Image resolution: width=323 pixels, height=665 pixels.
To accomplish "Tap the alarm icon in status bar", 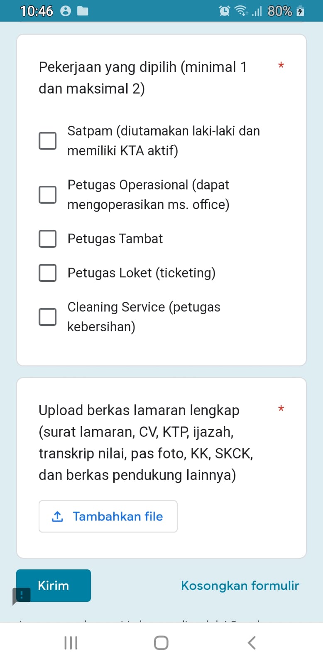I will click(x=224, y=11).
